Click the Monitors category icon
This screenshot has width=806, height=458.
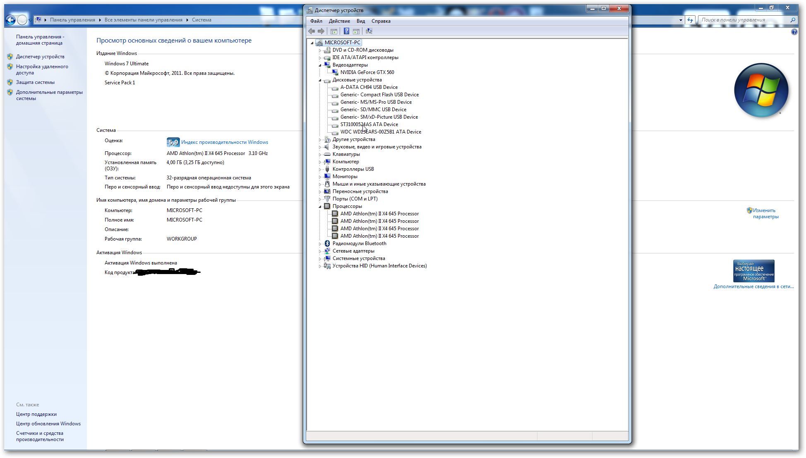tap(327, 177)
